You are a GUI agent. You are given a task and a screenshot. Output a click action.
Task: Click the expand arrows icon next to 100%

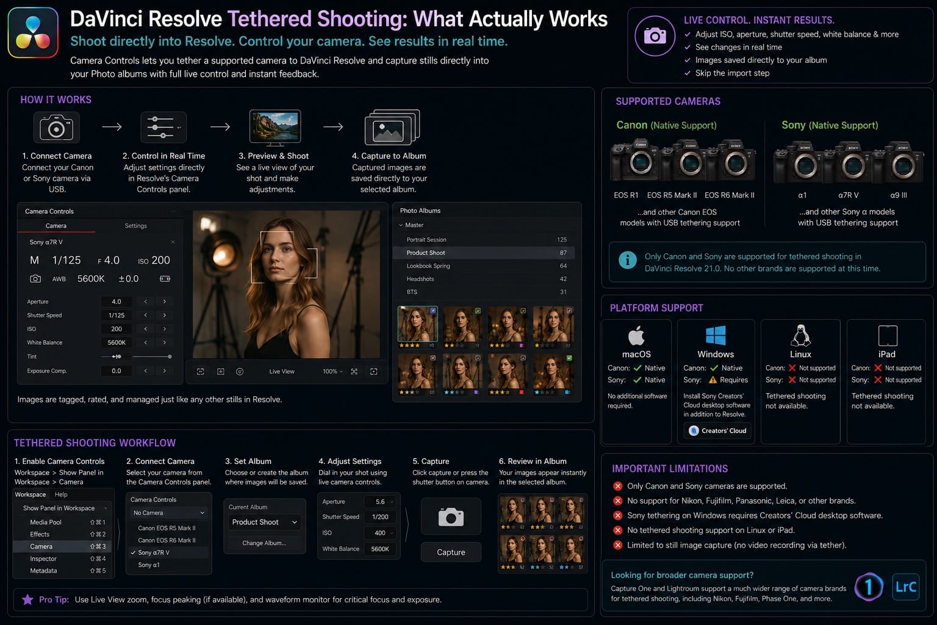(x=354, y=371)
